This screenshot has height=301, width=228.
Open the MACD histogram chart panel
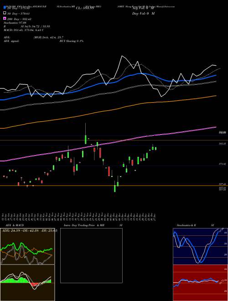27,283
